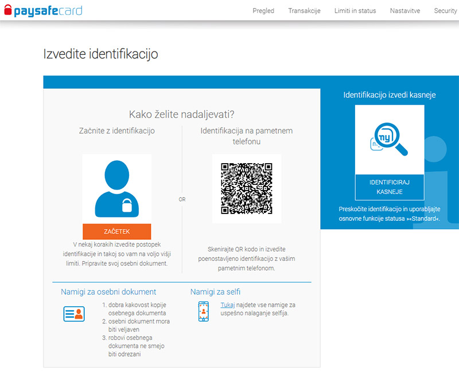The image size is (459, 372).
Task: Click the IDENTIFICIRAJ KASNEJE button
Action: point(389,187)
